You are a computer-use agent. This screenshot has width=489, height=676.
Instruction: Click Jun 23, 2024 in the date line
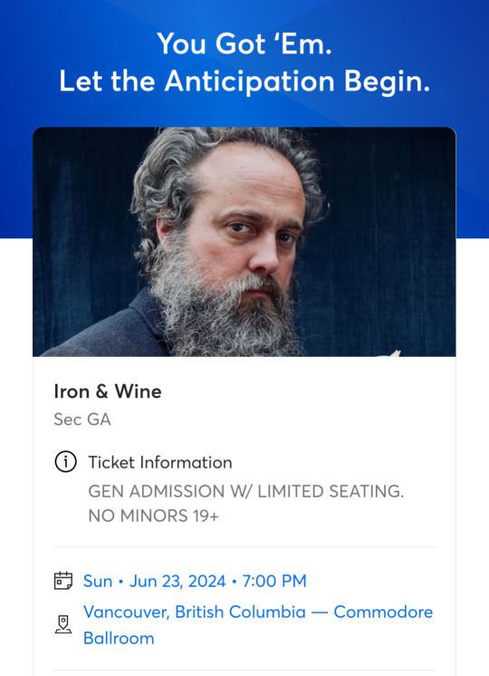click(177, 581)
